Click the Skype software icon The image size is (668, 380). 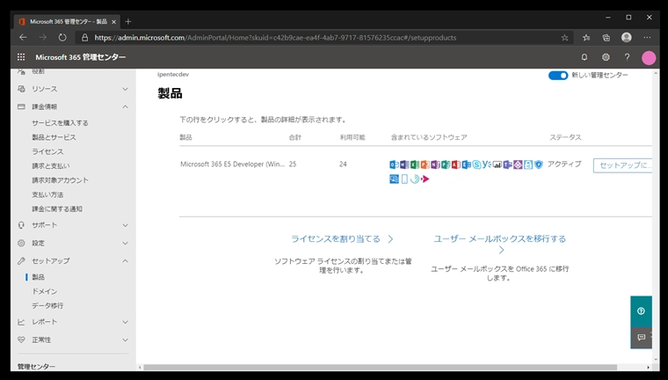[x=476, y=164]
